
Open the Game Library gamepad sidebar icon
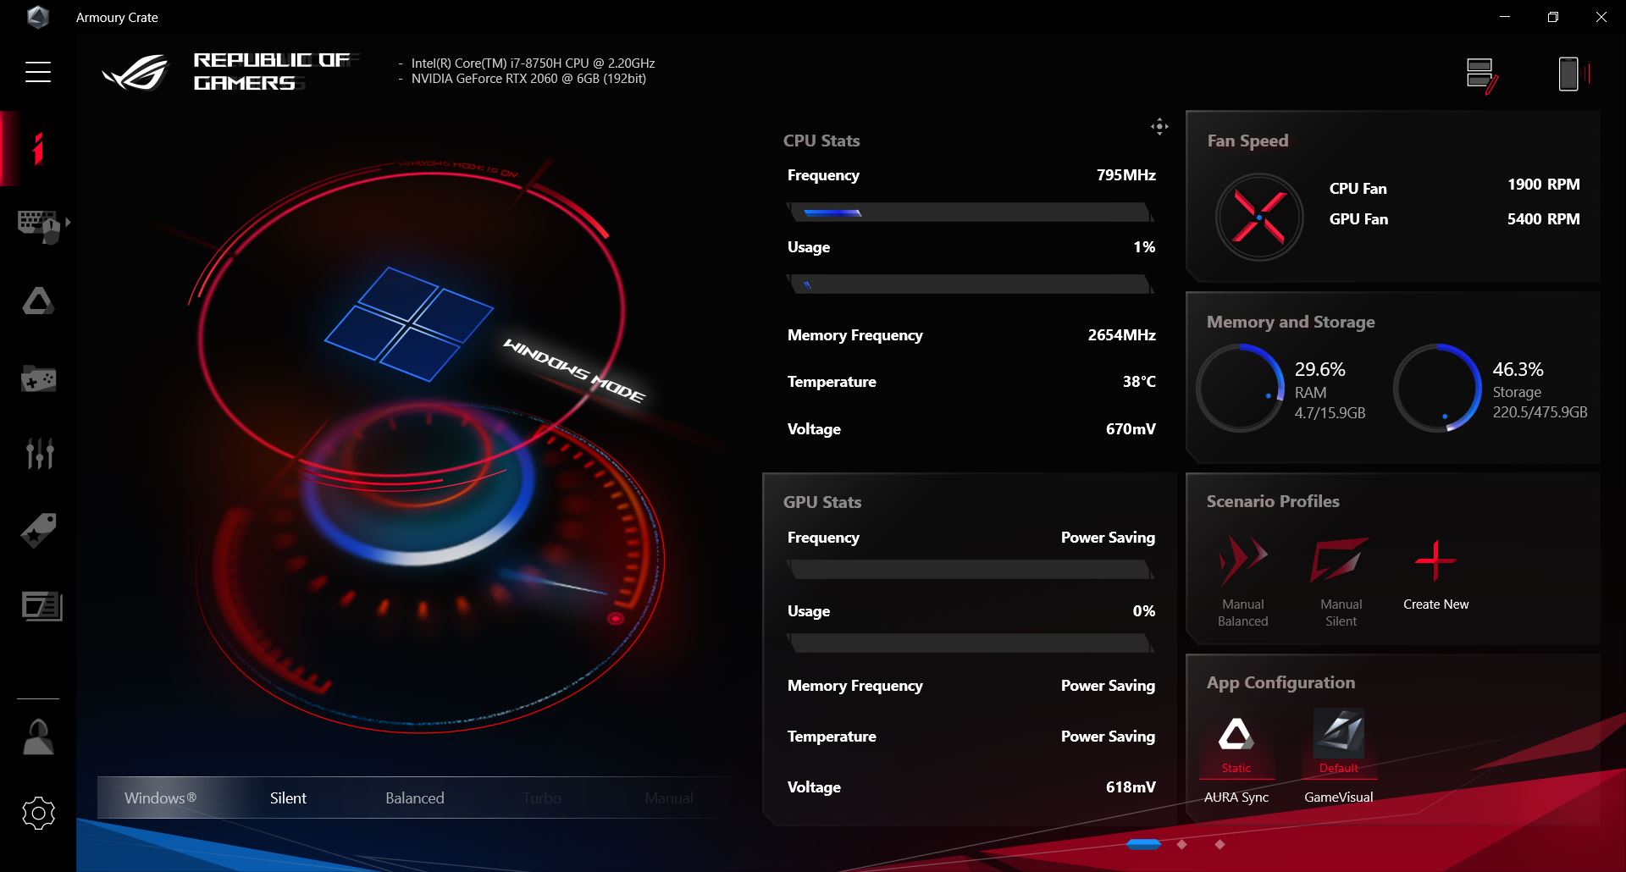(x=39, y=378)
